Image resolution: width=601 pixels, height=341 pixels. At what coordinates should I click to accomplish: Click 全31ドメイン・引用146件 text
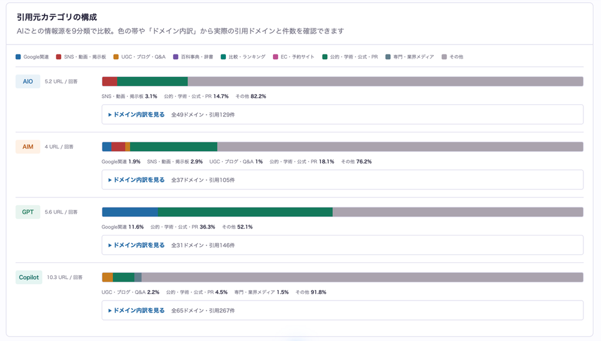pos(203,245)
